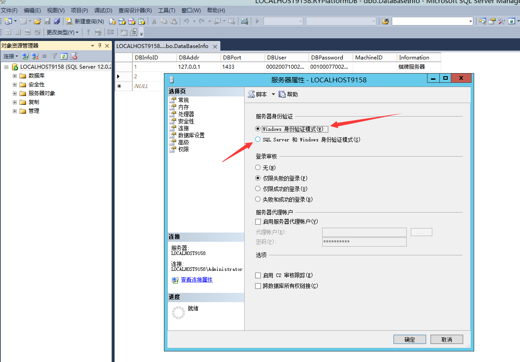Click the 确定 (OK) button
The width and height of the screenshot is (520, 362).
(x=409, y=340)
